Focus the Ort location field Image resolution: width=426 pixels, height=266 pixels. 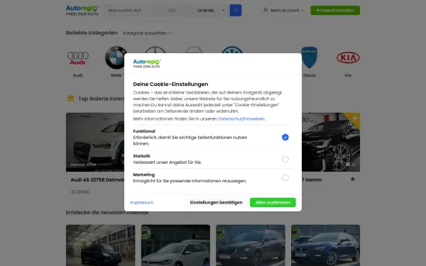point(180,11)
